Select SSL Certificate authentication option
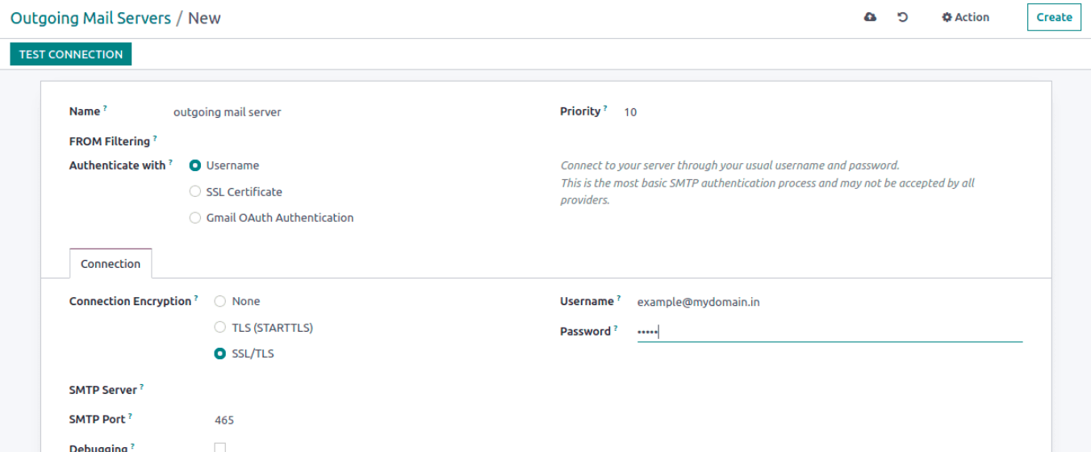The width and height of the screenshot is (1091, 452). 195,192
